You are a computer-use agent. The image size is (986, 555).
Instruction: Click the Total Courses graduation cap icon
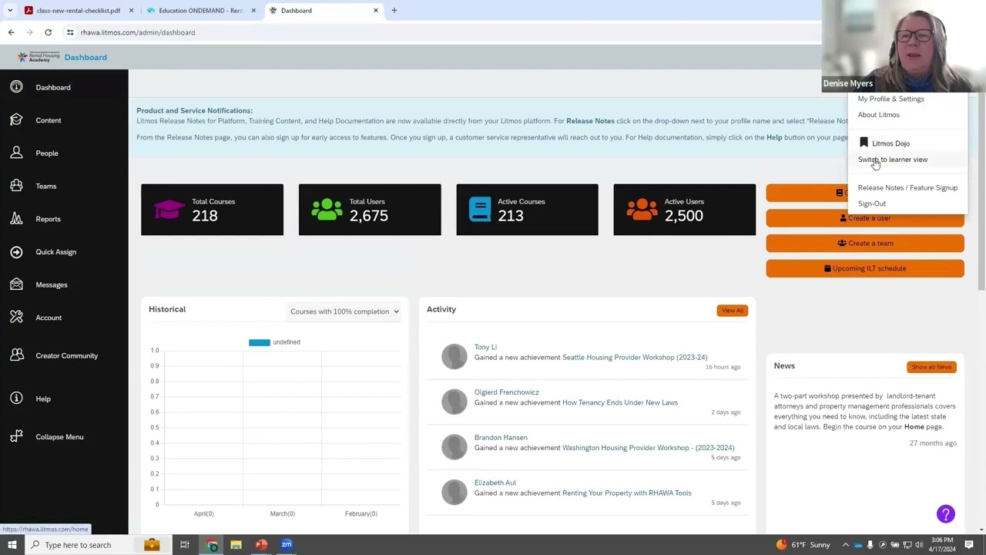pos(169,209)
